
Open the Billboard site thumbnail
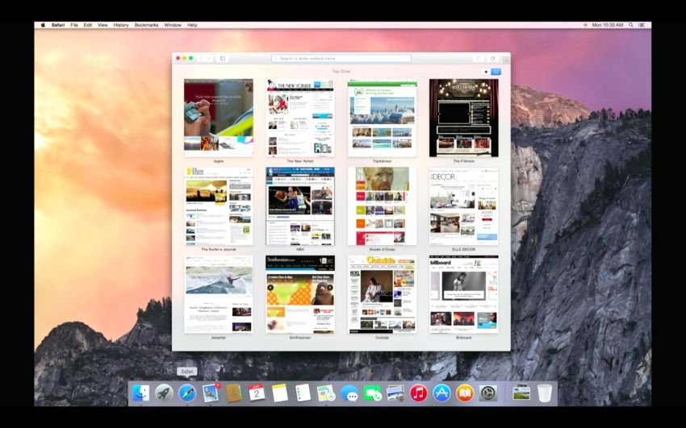pos(464,294)
